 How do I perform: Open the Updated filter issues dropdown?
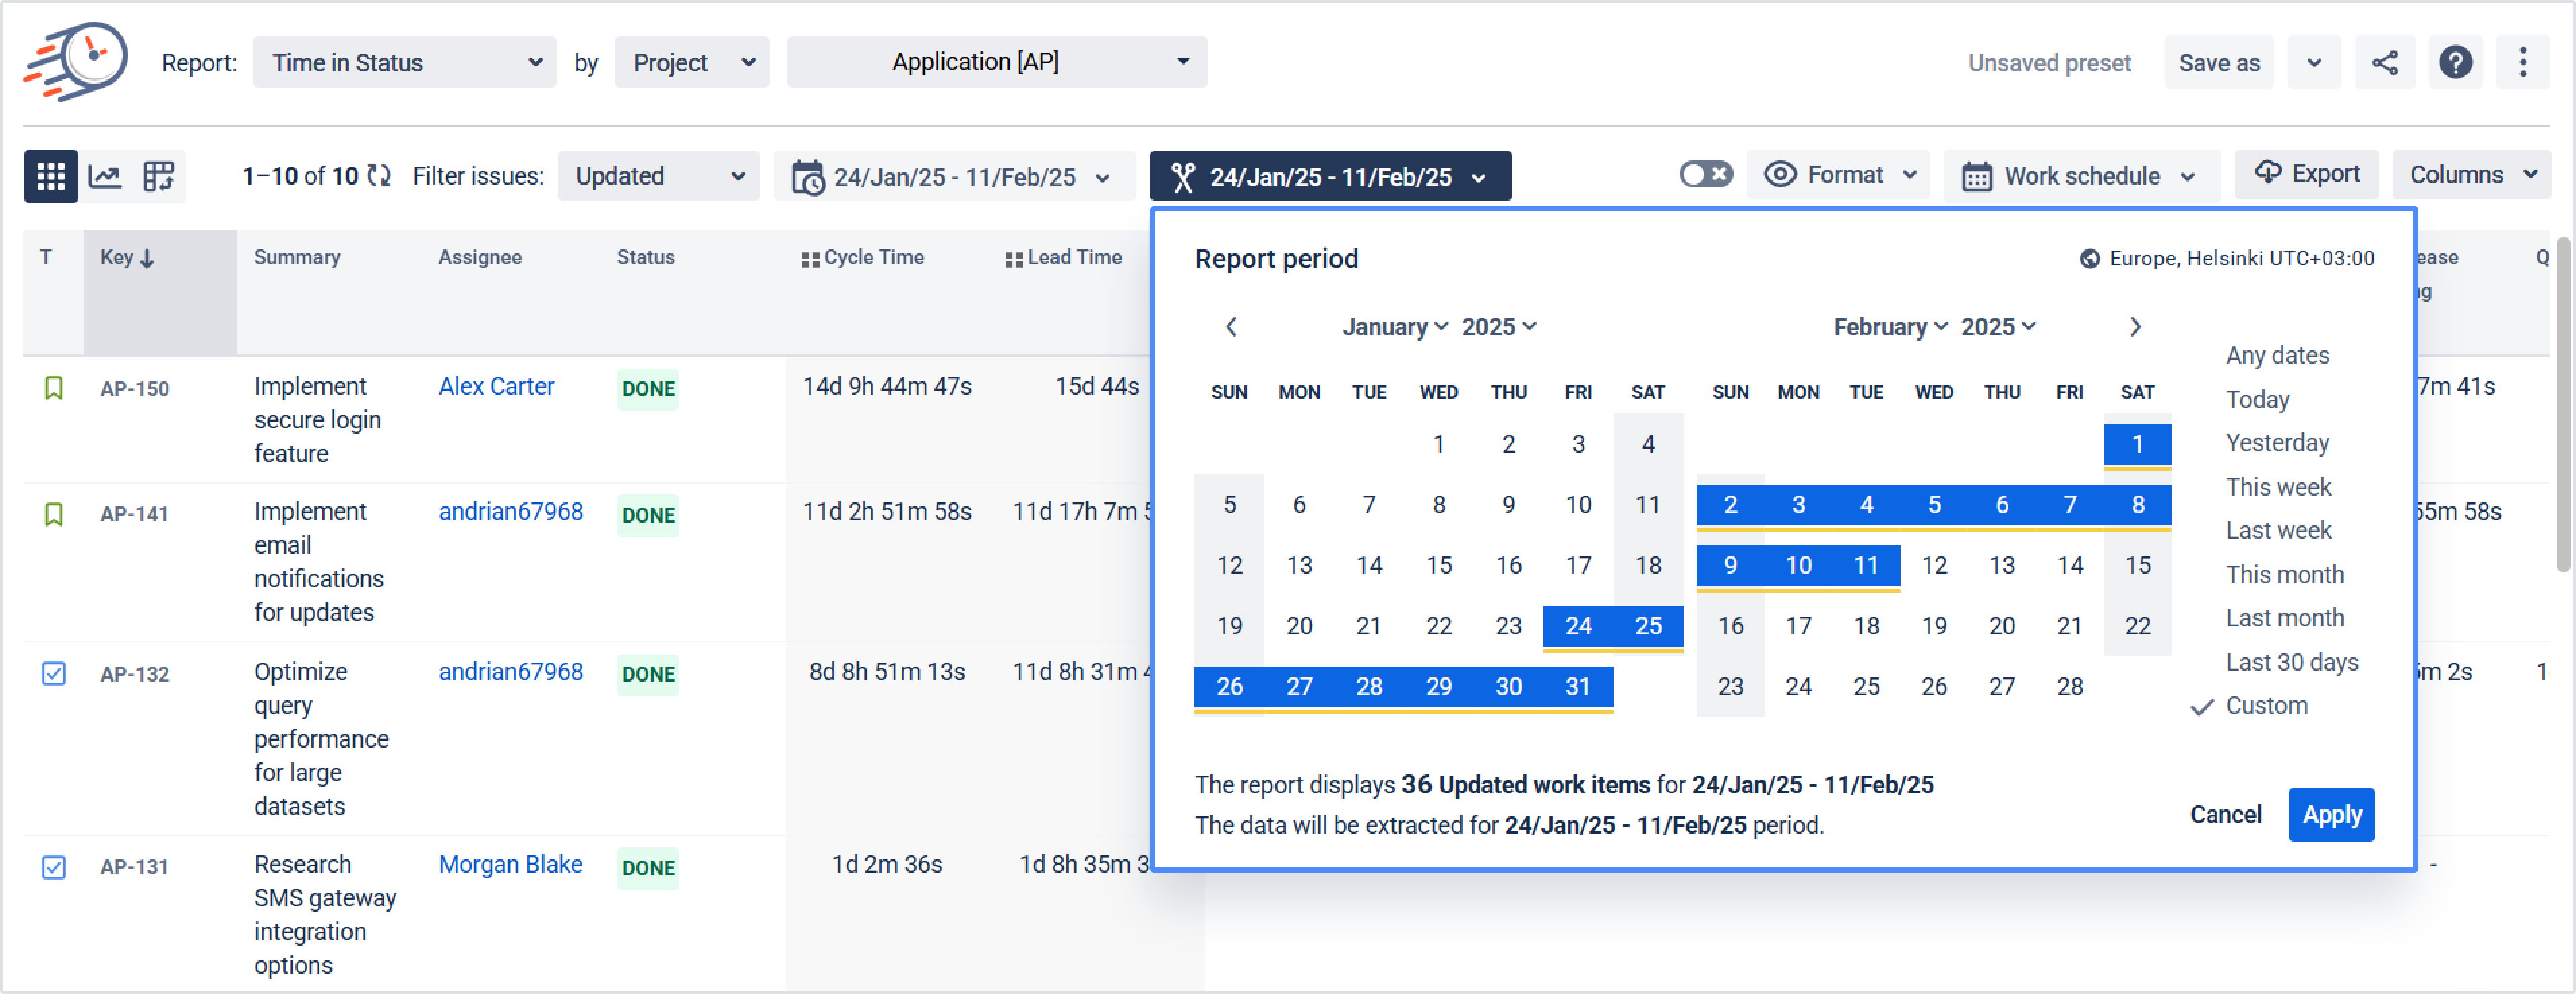[x=658, y=177]
